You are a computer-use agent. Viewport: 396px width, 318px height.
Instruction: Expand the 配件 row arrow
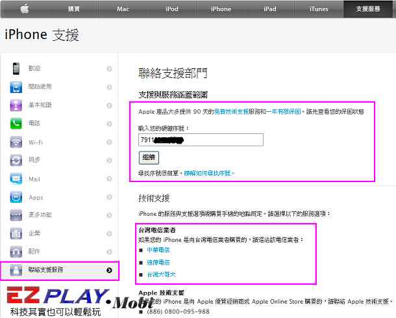pos(109,252)
